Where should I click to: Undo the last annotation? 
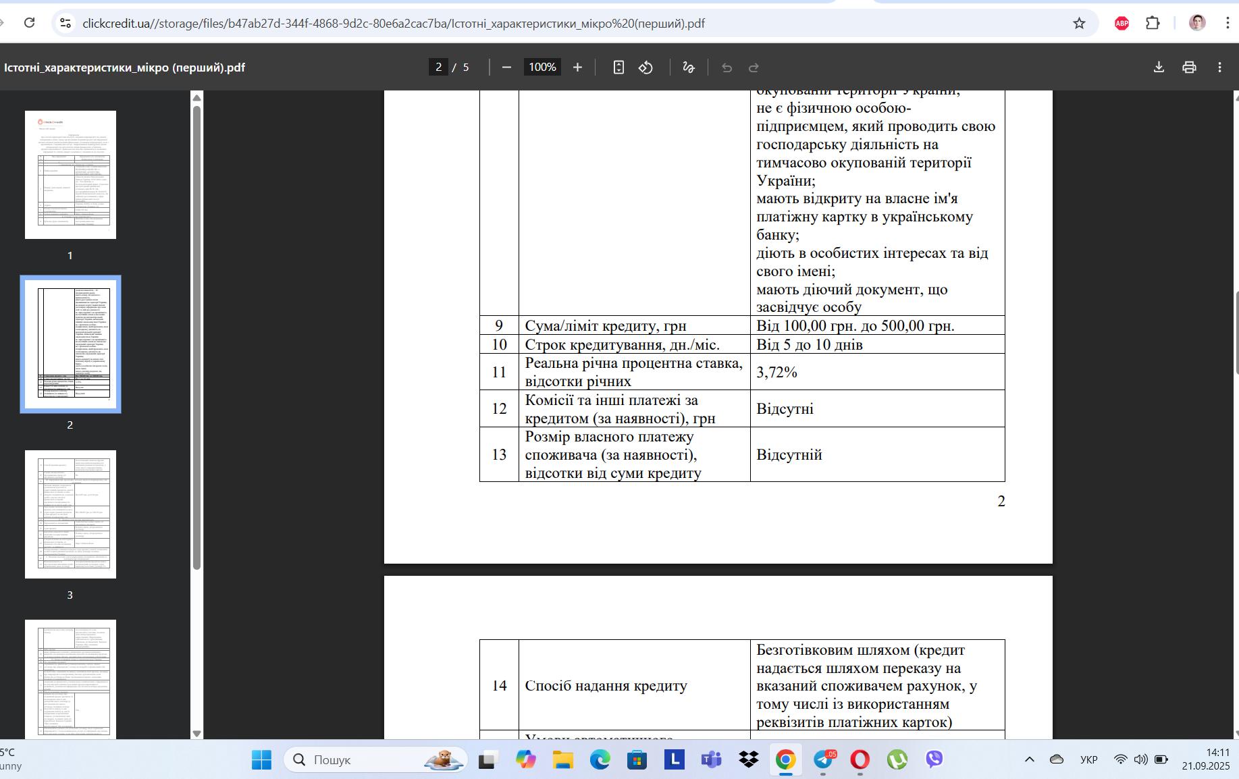pyautogui.click(x=727, y=68)
